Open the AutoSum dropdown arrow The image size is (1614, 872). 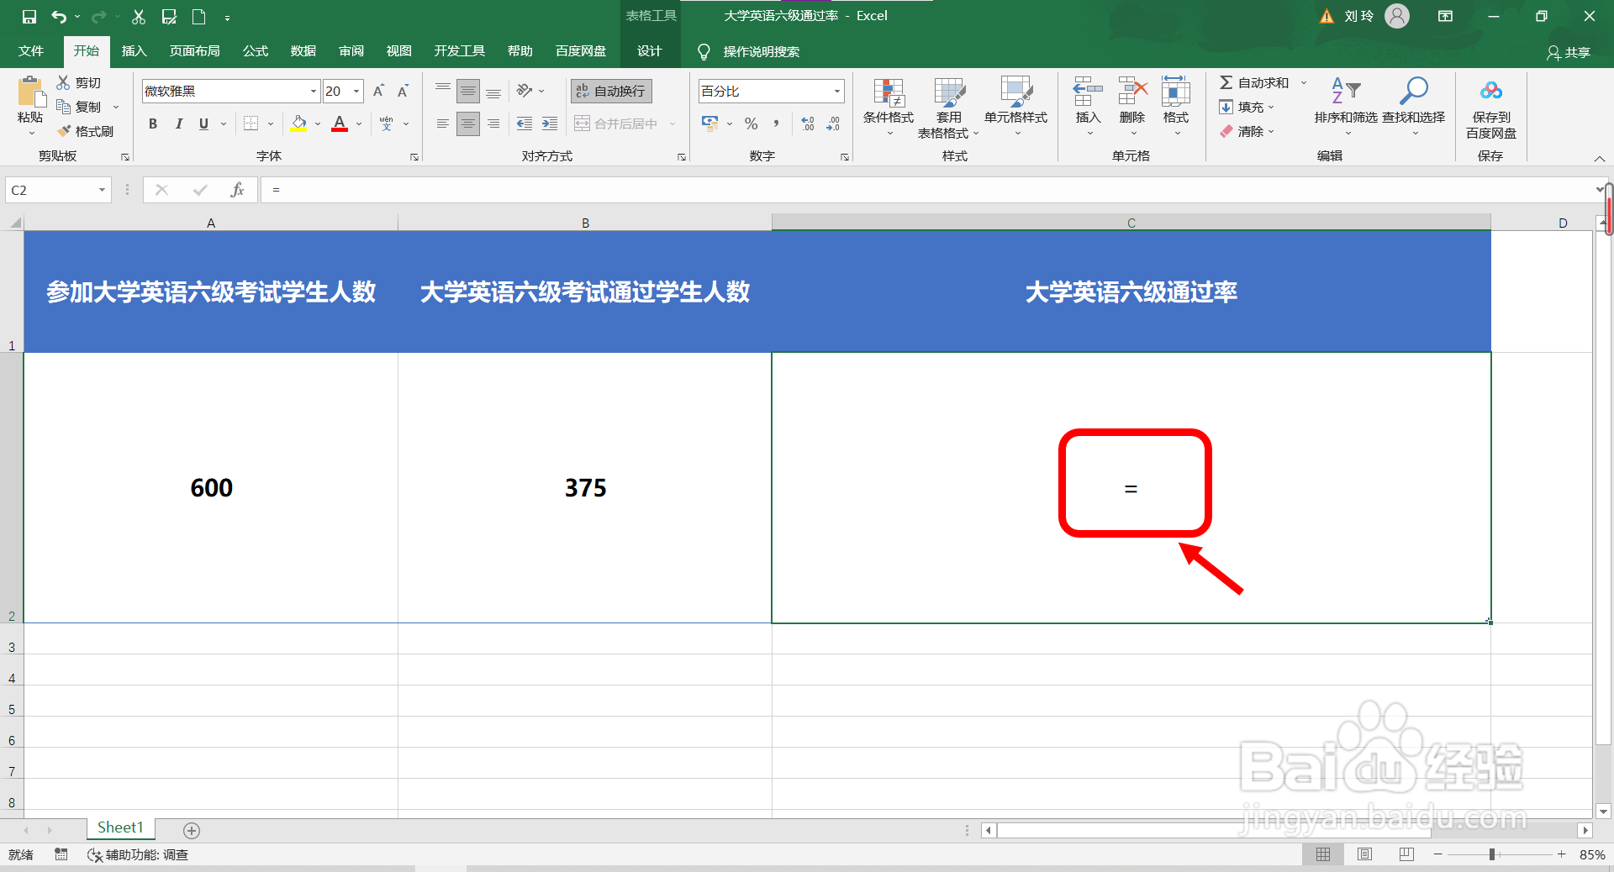1304,82
